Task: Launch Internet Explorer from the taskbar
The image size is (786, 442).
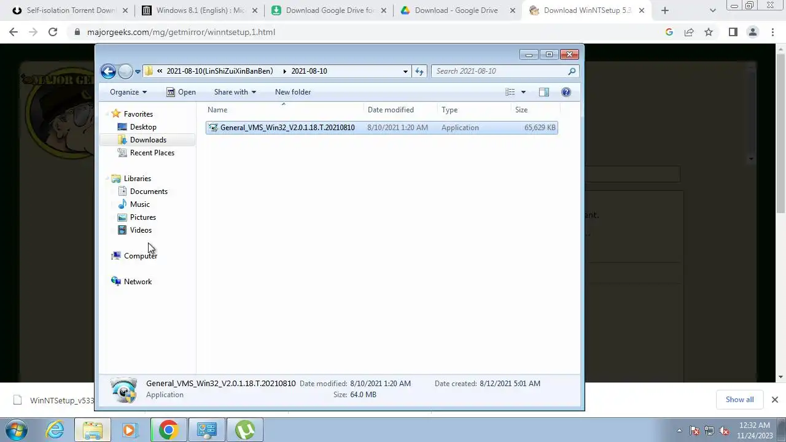Action: pyautogui.click(x=55, y=430)
